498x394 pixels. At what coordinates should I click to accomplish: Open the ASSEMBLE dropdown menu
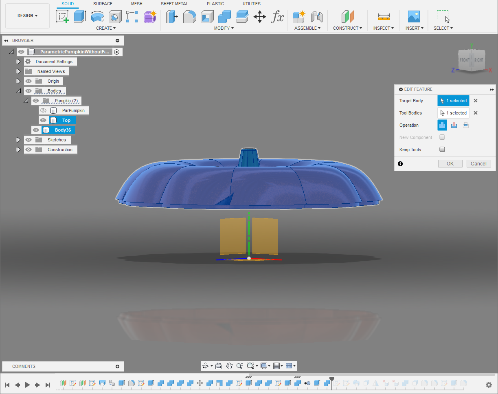pos(307,28)
